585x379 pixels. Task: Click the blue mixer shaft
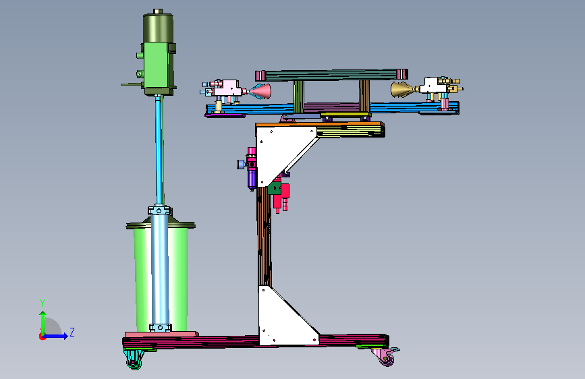point(159,149)
